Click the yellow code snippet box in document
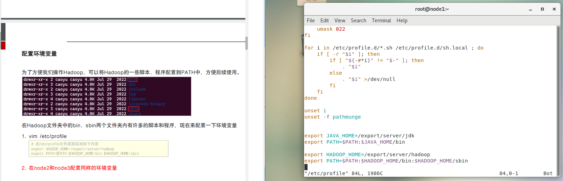Viewport: 563px width, 181px height. 99,149
